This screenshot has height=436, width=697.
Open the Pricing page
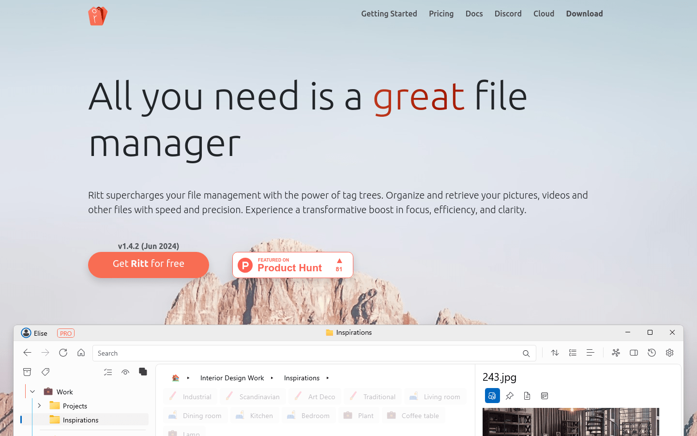441,14
